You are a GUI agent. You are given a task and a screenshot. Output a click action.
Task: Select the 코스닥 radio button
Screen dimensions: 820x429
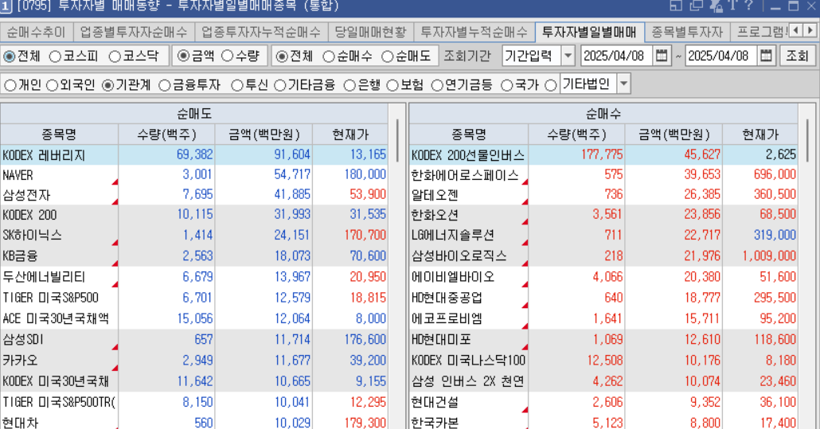pos(115,57)
